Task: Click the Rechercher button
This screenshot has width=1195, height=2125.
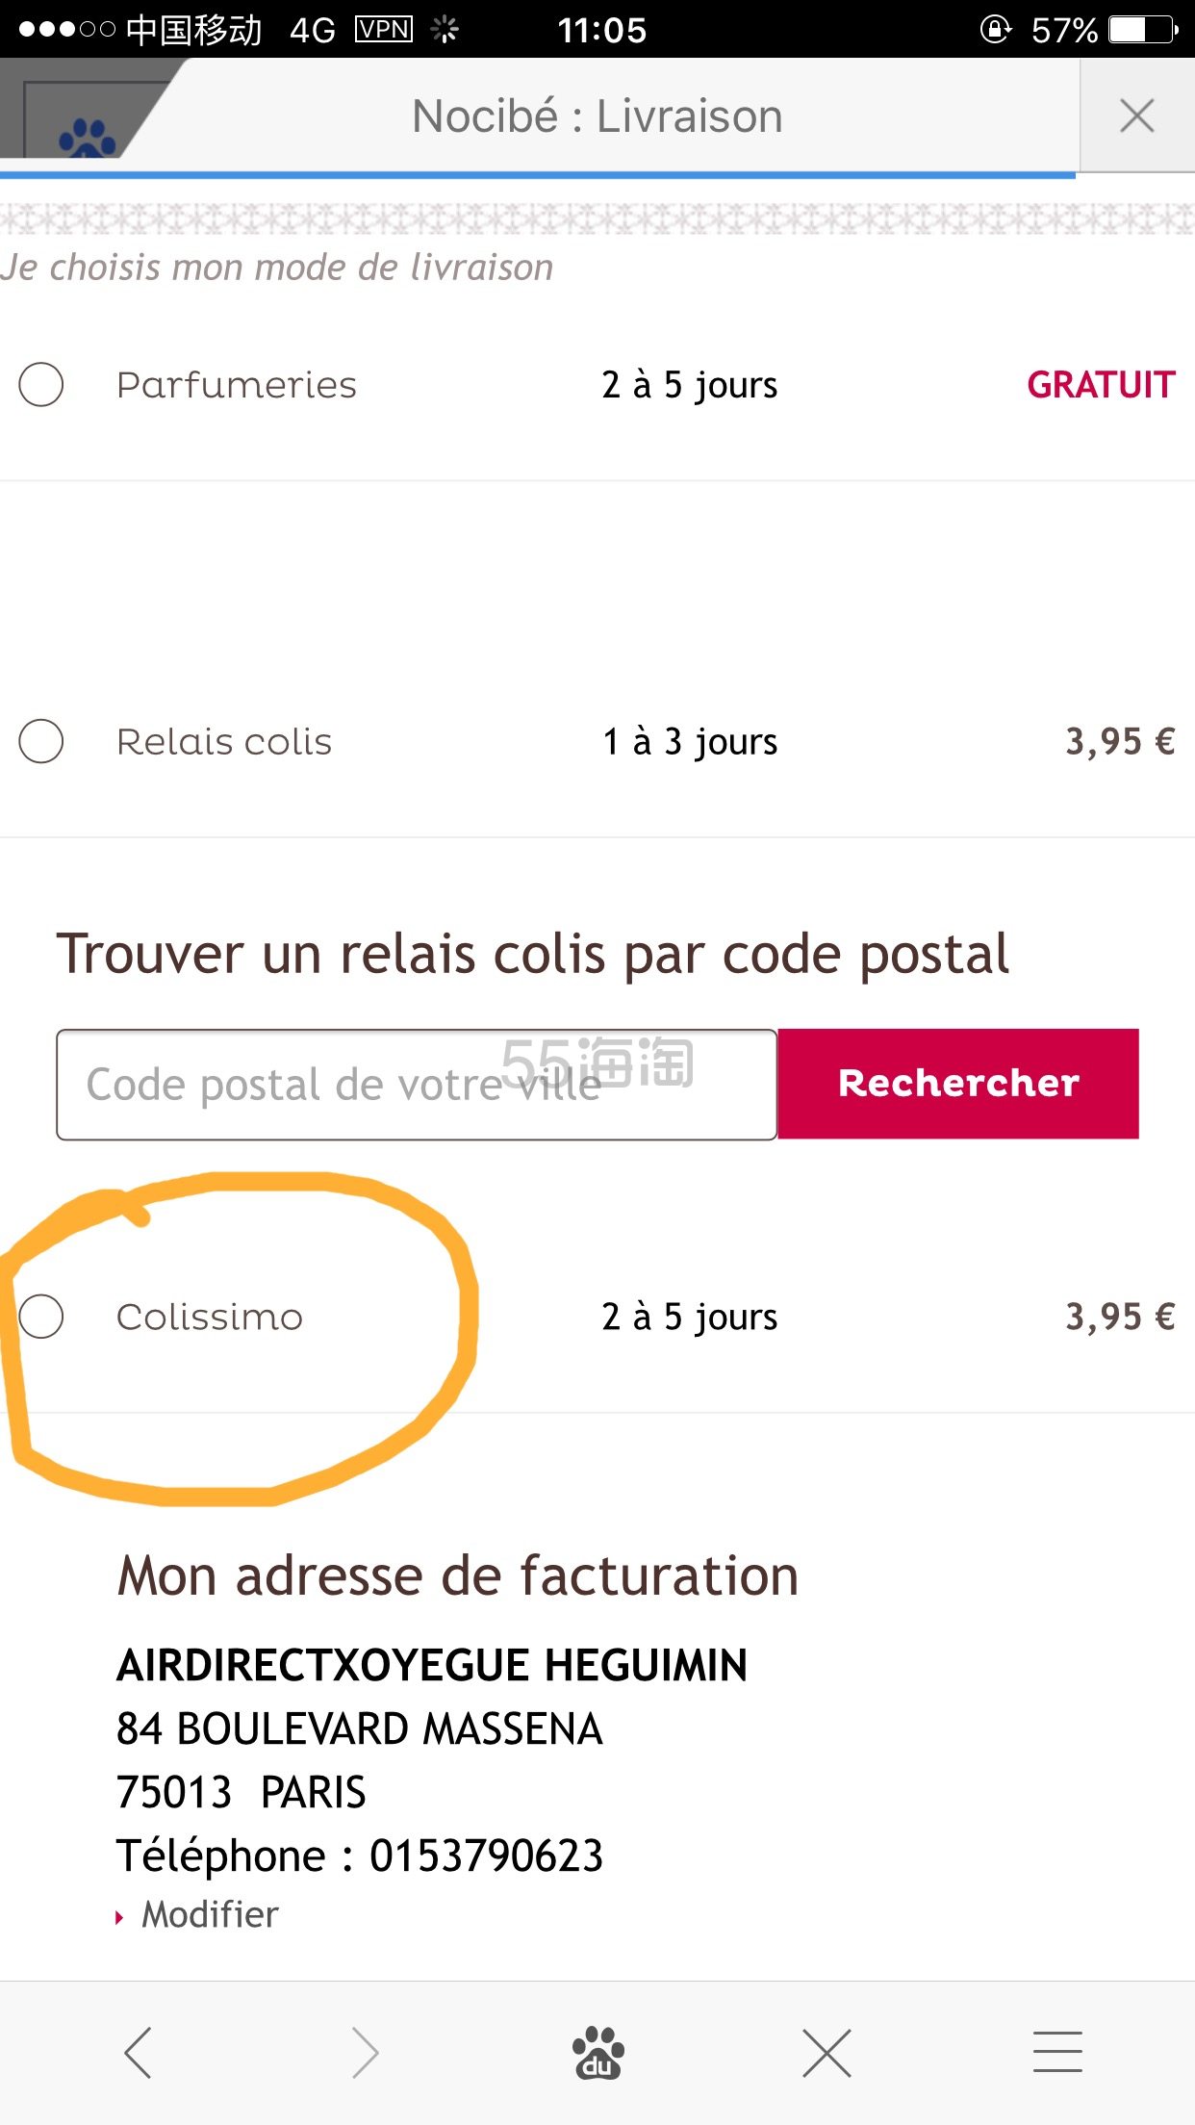Action: (958, 1084)
